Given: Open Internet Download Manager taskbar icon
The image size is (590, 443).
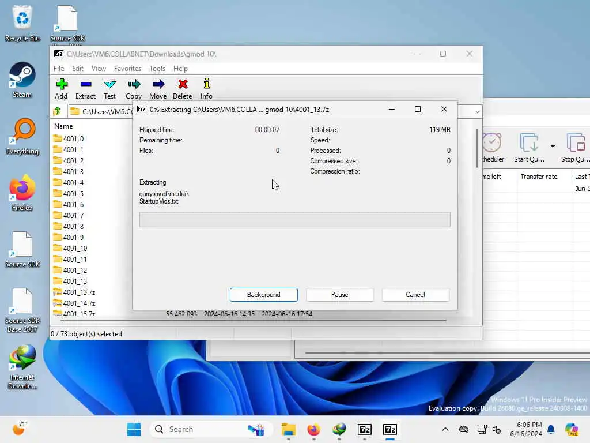Looking at the screenshot, I should coord(339,429).
